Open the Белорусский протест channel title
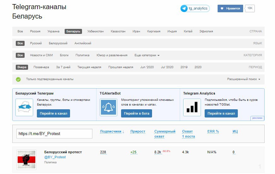 point(63,152)
